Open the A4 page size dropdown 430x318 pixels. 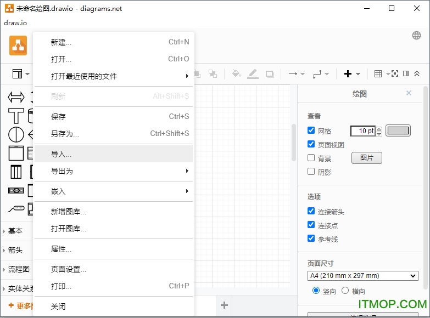363,276
